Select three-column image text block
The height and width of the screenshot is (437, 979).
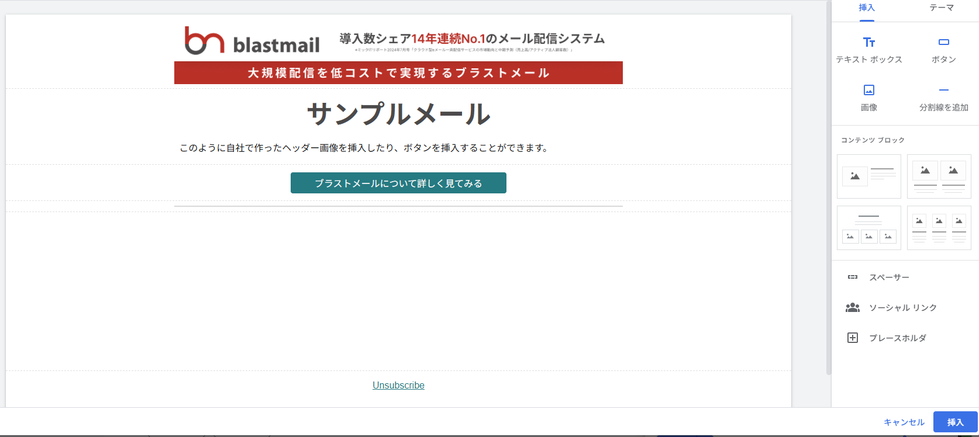[x=939, y=228]
